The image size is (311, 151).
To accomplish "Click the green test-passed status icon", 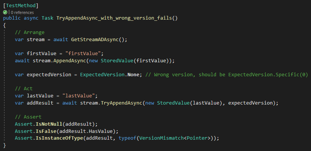I will point(5,12).
